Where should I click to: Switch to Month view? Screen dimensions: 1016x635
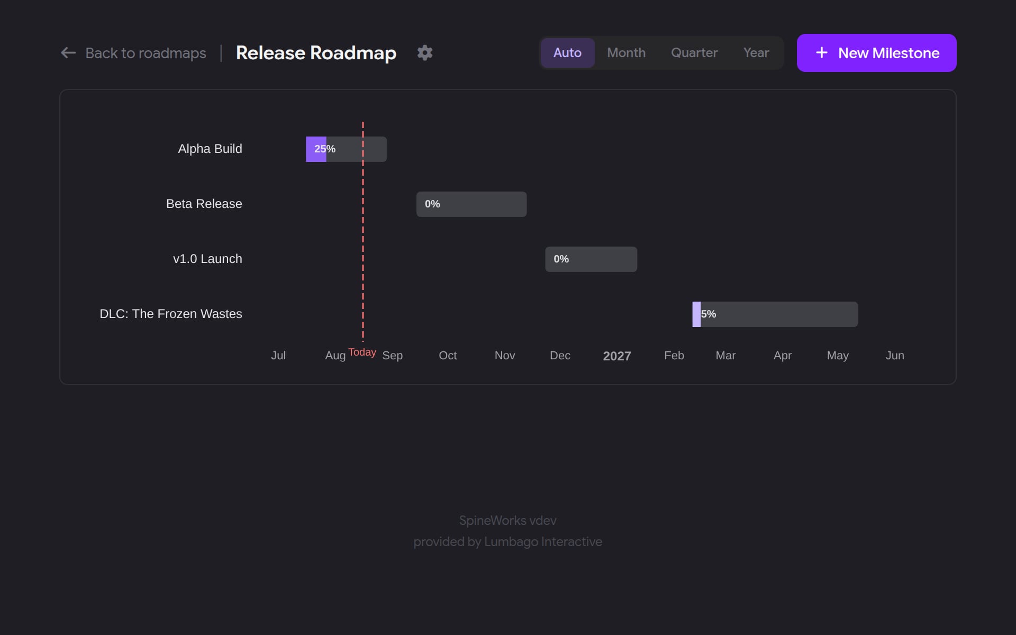[x=626, y=53]
